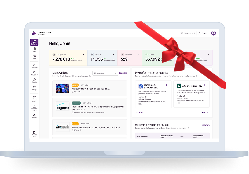Open Release info in the sidebar
Screen dimensions: 249x174
point(34,134)
